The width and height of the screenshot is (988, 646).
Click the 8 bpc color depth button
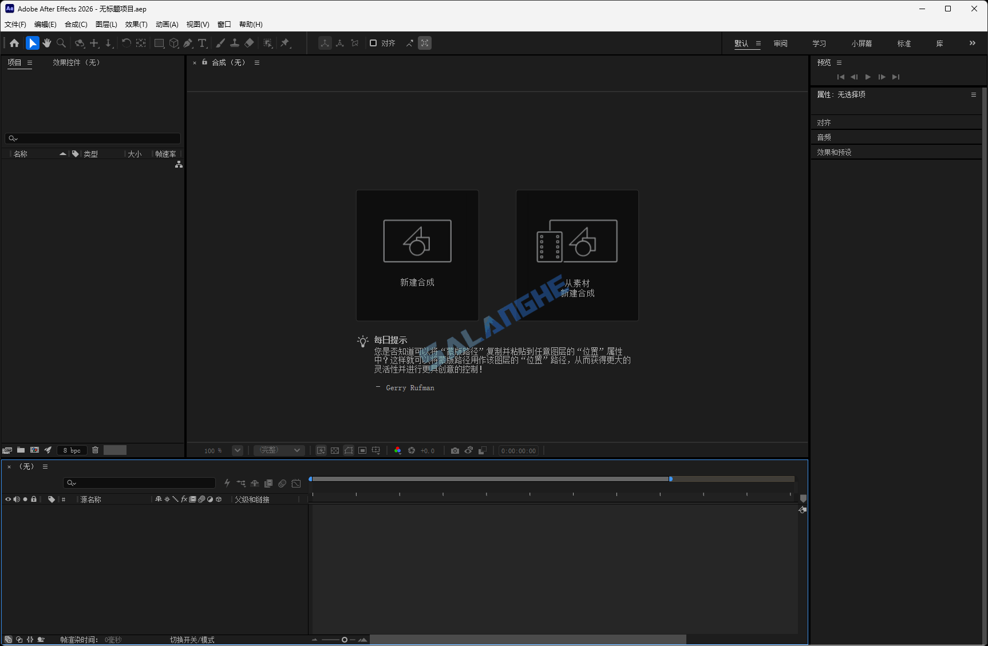click(72, 450)
